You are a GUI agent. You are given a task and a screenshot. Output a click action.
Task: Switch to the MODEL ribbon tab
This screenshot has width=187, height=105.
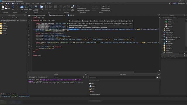28,3
